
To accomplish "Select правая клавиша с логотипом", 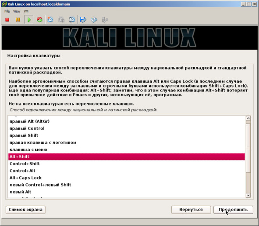I will (x=127, y=142).
